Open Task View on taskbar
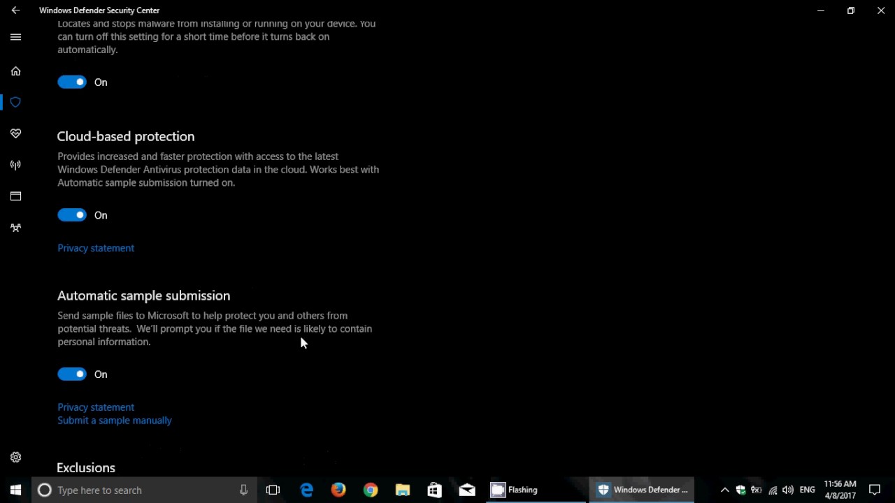Viewport: 895px width, 503px height. coord(273,490)
